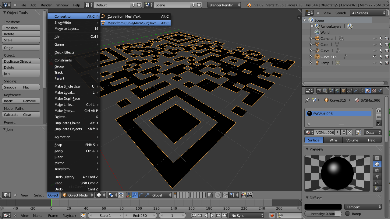This screenshot has height=219, width=390.
Task: Open the Texture properties checker icon
Action: (374, 90)
